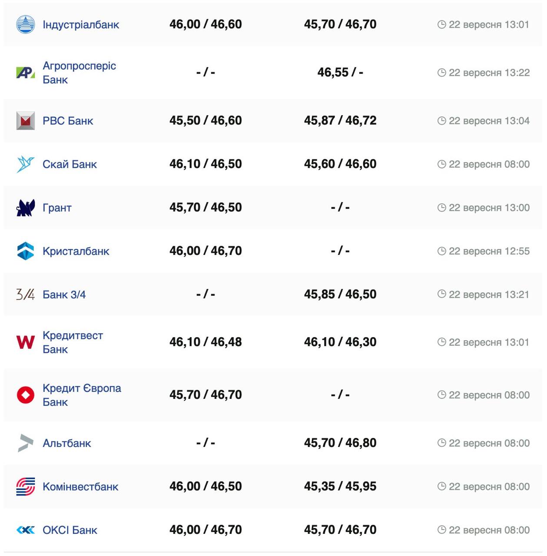The width and height of the screenshot is (547, 556).
Task: Click the Агропросперіс Банк logo
Action: (x=25, y=73)
